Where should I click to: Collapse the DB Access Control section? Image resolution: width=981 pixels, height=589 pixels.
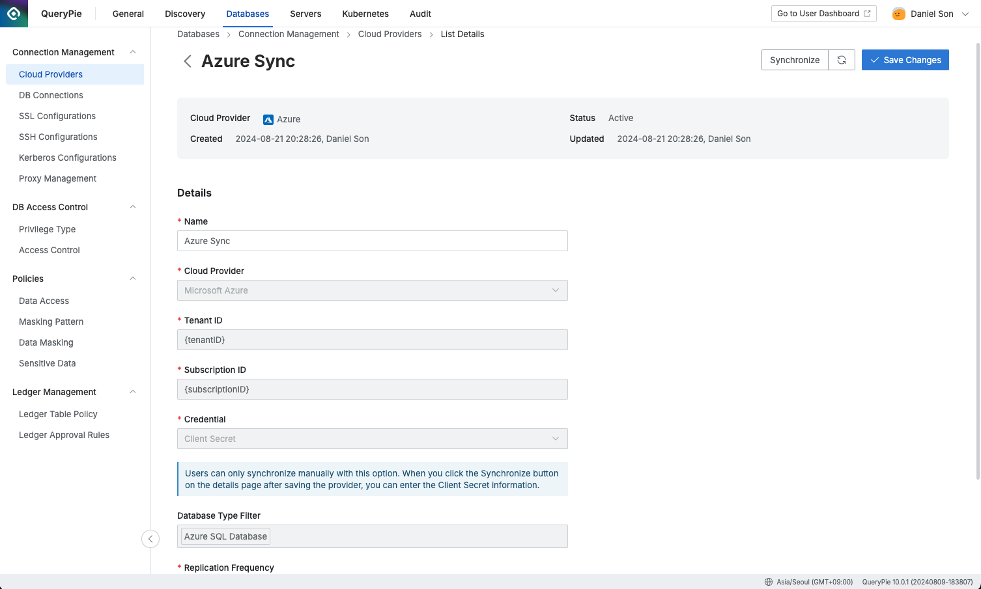[x=133, y=207]
